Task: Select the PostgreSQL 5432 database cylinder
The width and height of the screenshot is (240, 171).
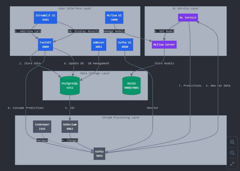Action: click(70, 85)
